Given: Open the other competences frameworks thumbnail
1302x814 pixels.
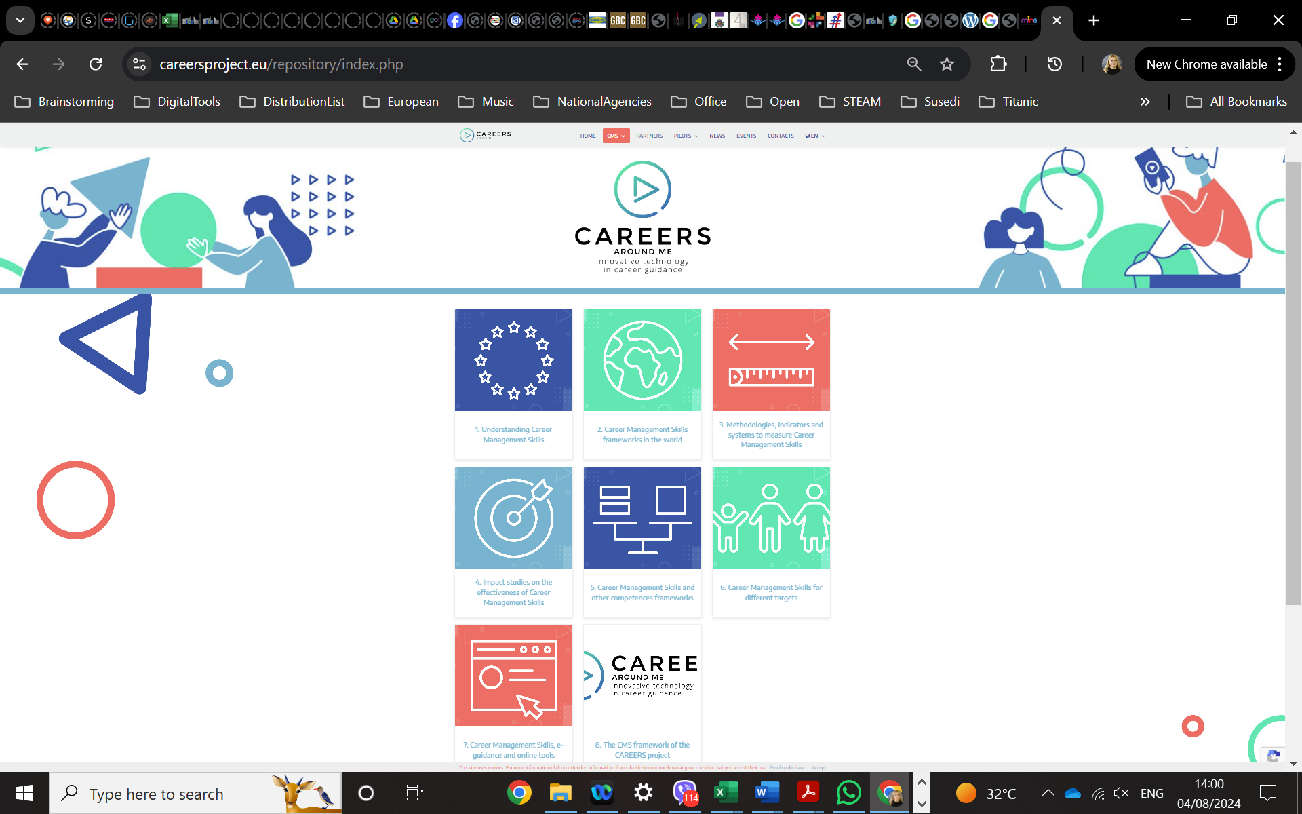Looking at the screenshot, I should (642, 518).
